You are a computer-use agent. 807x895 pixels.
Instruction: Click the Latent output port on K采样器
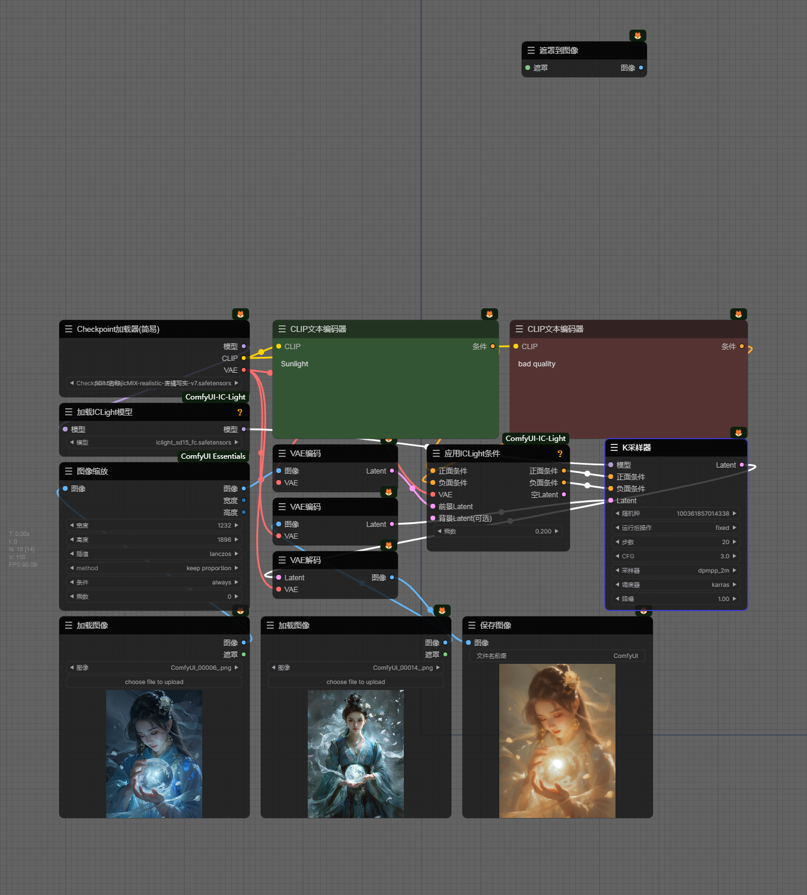742,465
